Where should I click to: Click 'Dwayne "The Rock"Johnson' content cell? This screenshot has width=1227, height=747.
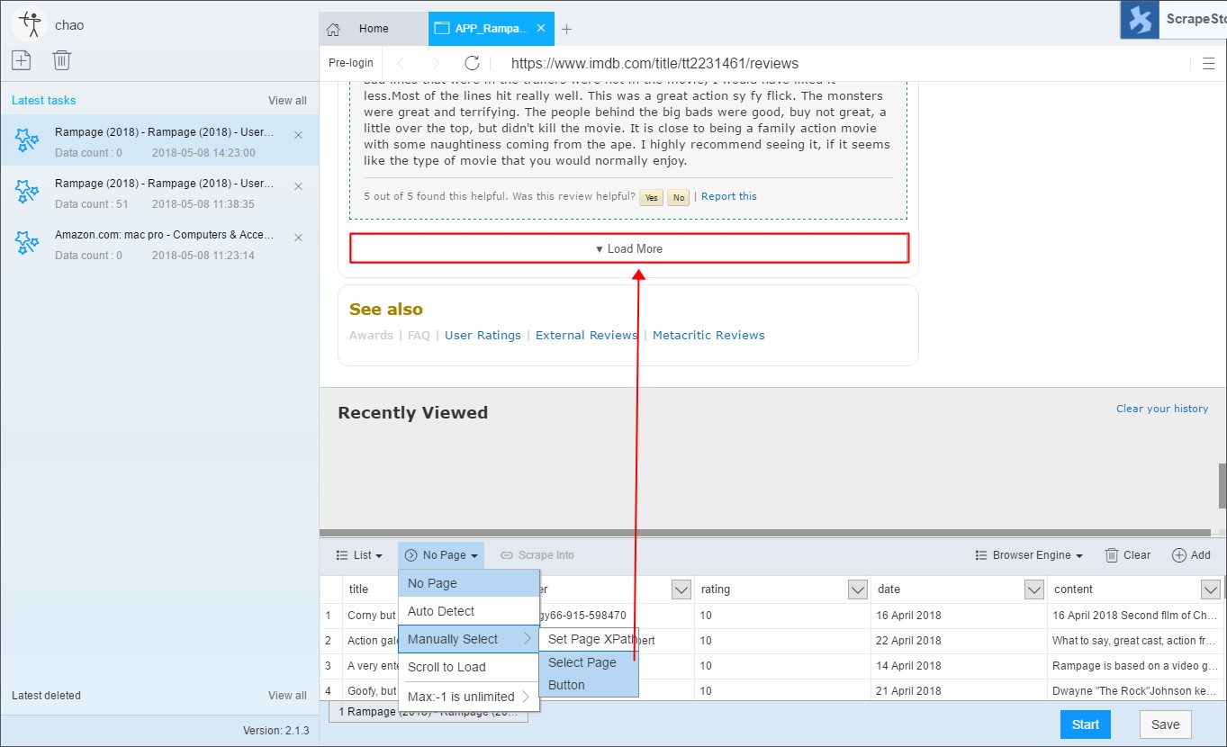pos(1133,691)
